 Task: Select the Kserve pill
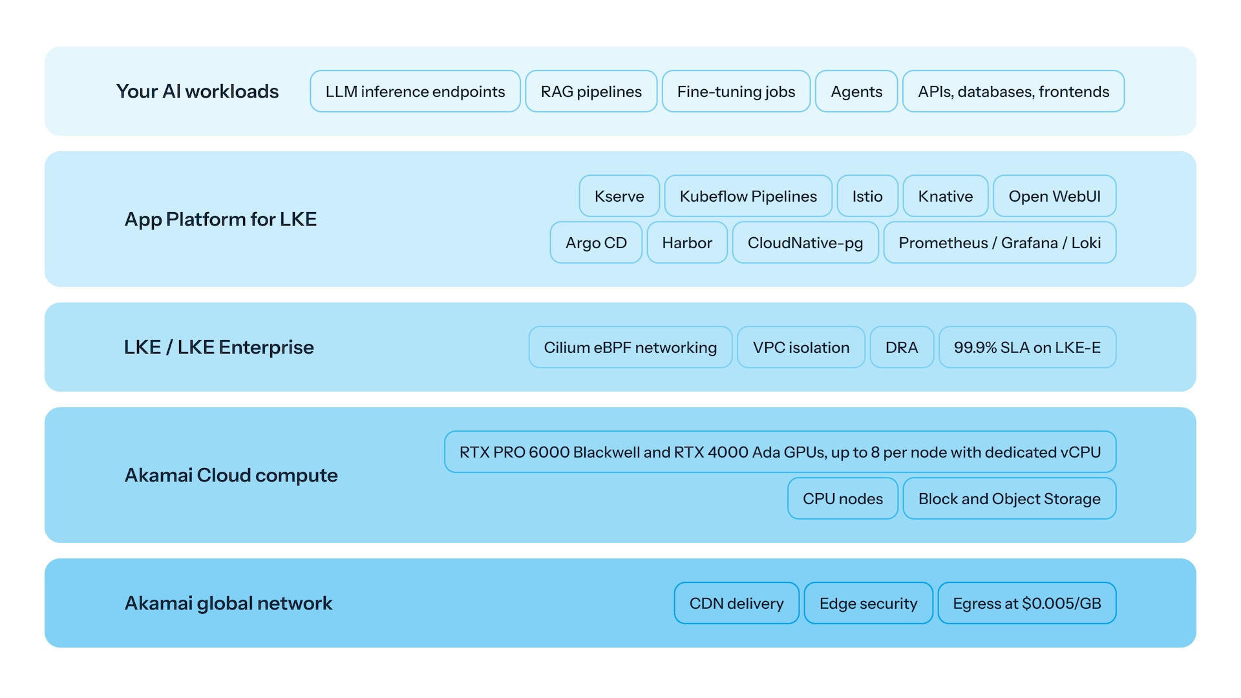point(619,196)
